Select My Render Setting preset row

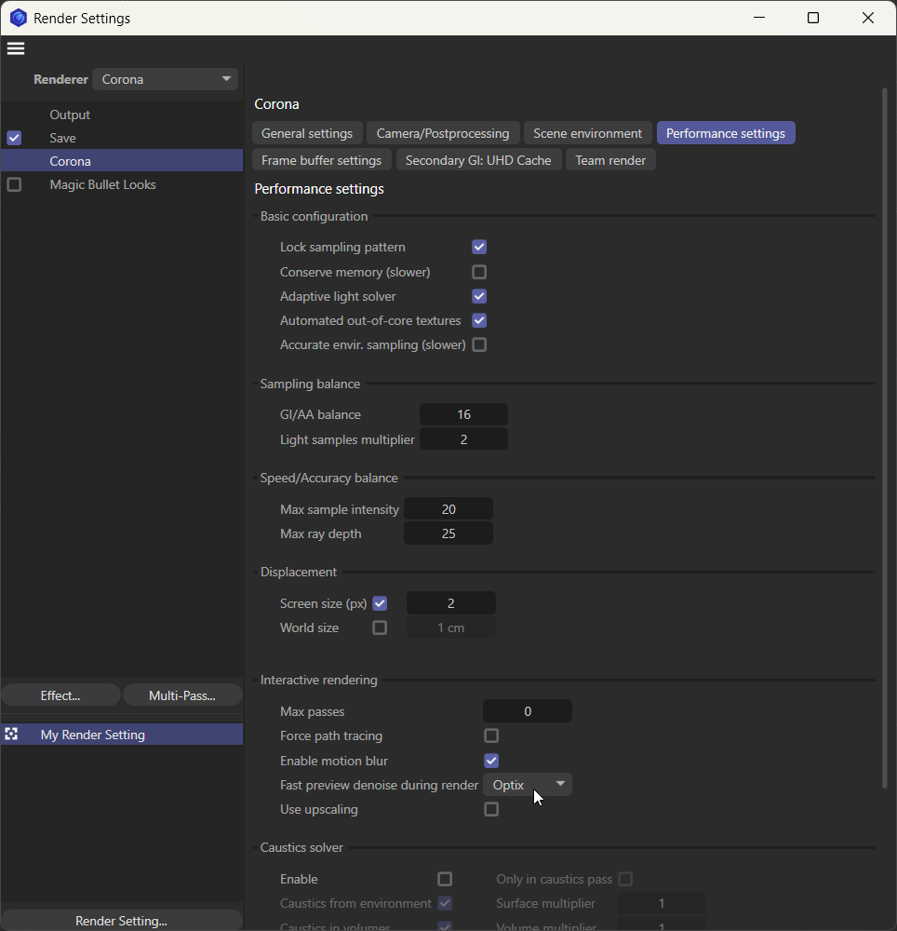122,735
